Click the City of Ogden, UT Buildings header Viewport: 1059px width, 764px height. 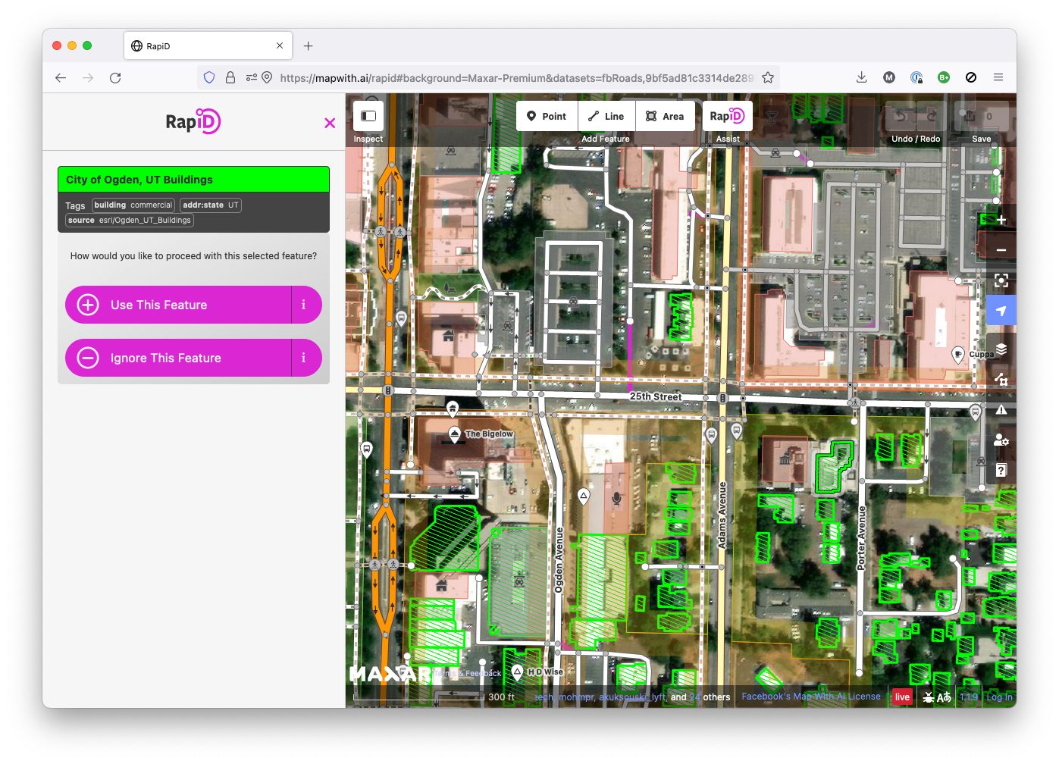(x=193, y=180)
